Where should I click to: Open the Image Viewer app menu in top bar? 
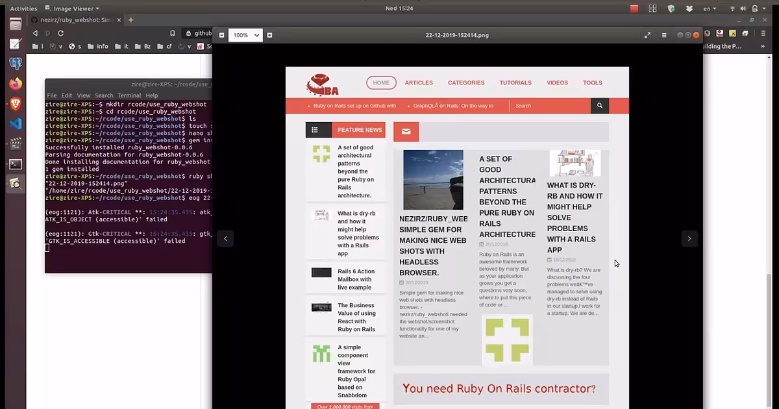72,8
